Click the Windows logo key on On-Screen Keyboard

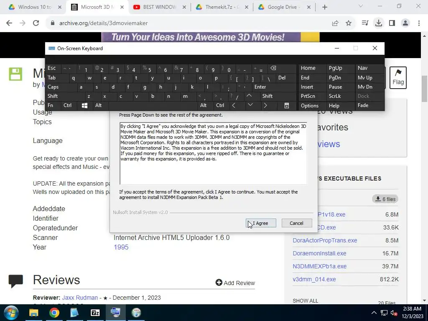click(84, 105)
